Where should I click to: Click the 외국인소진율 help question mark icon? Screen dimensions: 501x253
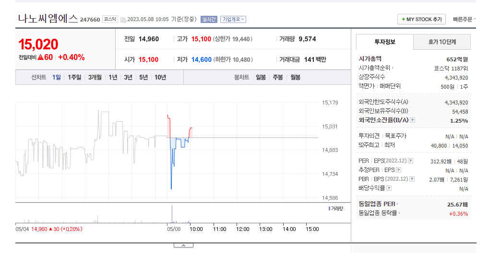click(x=413, y=120)
